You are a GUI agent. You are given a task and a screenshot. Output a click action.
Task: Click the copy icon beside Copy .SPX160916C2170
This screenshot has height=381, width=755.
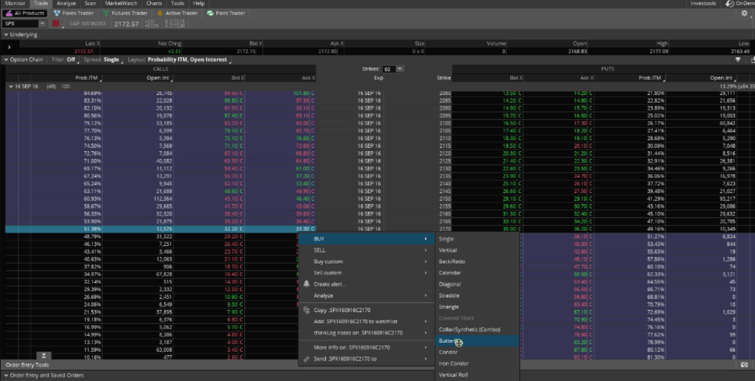point(307,310)
